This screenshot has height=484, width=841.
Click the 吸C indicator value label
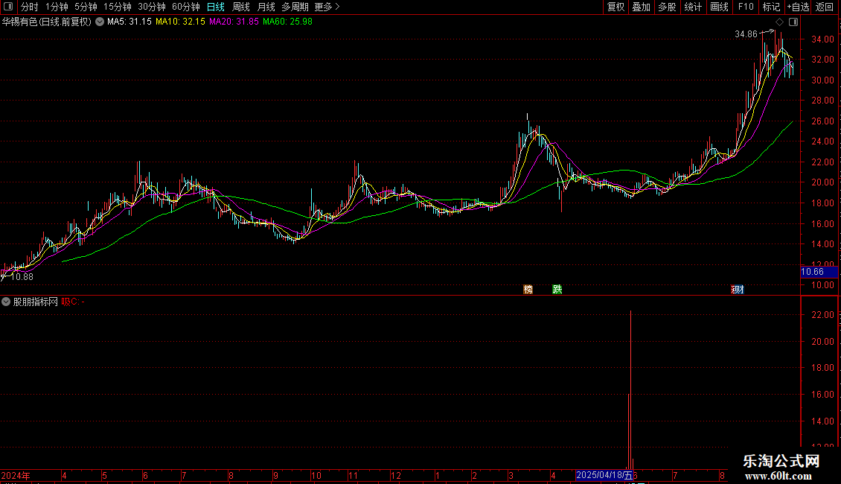(x=73, y=302)
